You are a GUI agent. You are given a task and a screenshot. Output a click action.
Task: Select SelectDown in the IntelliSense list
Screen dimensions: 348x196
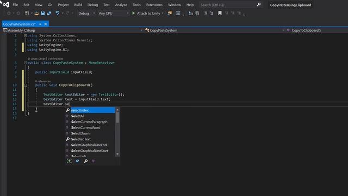[x=80, y=133]
